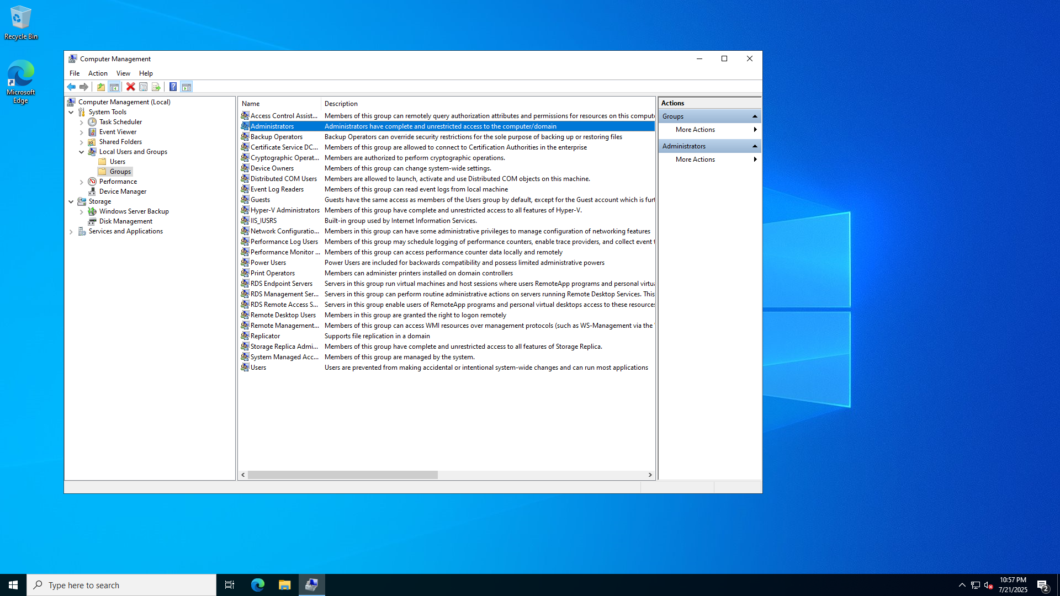This screenshot has width=1060, height=596.
Task: Toggle Show/Hide Action Pane icon
Action: pyautogui.click(x=187, y=87)
